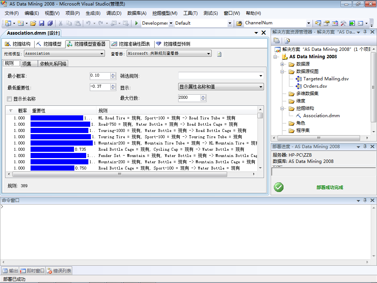The image size is (377, 283).
Task: Open the ChannelNum find dropdown
Action: (309, 23)
